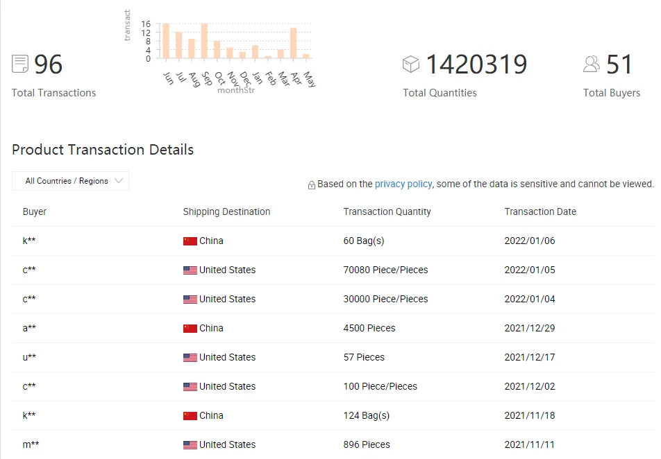Click the Sep bar in the chart

pos(204,42)
